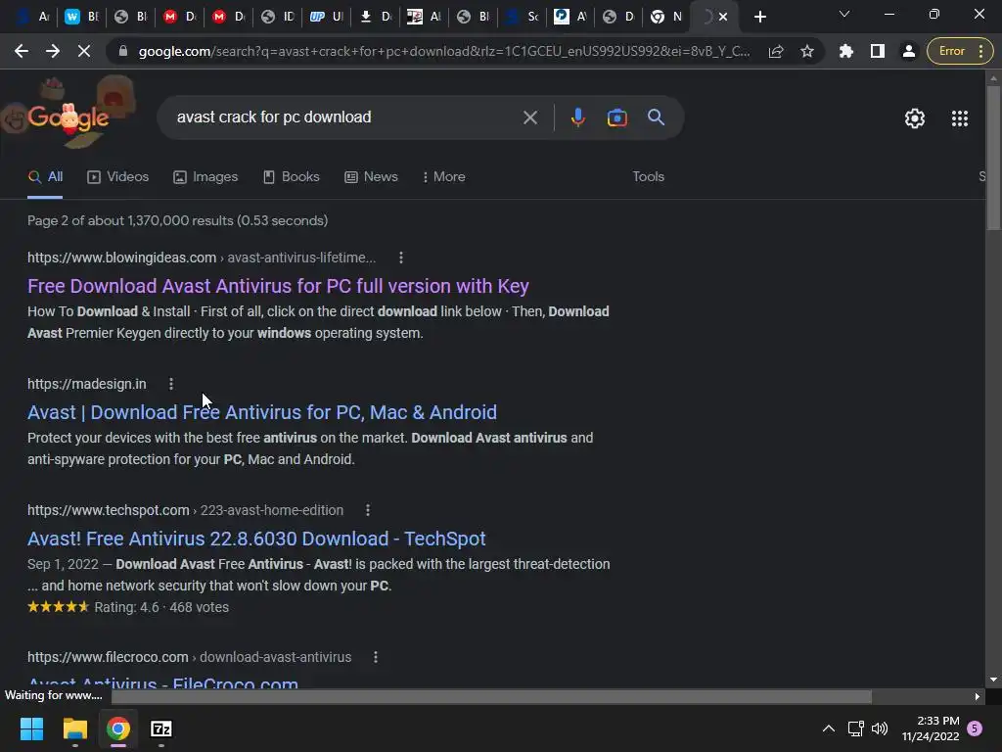Switch to News results
1002x752 pixels.
pyautogui.click(x=371, y=177)
